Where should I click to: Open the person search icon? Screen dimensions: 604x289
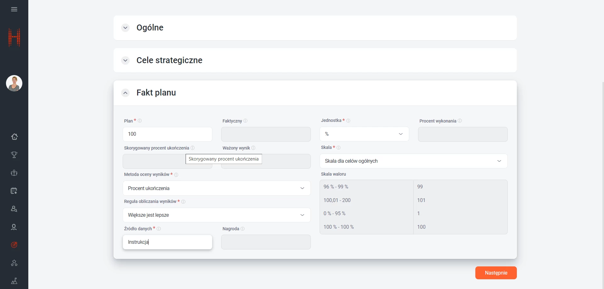click(x=14, y=209)
